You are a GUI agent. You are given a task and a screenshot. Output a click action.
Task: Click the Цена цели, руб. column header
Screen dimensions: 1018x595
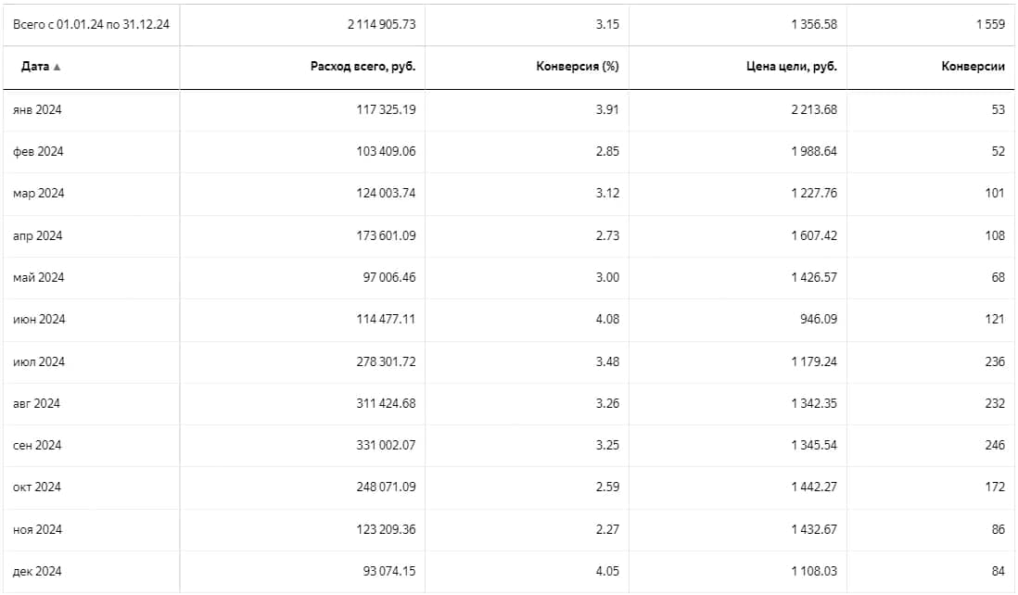792,66
